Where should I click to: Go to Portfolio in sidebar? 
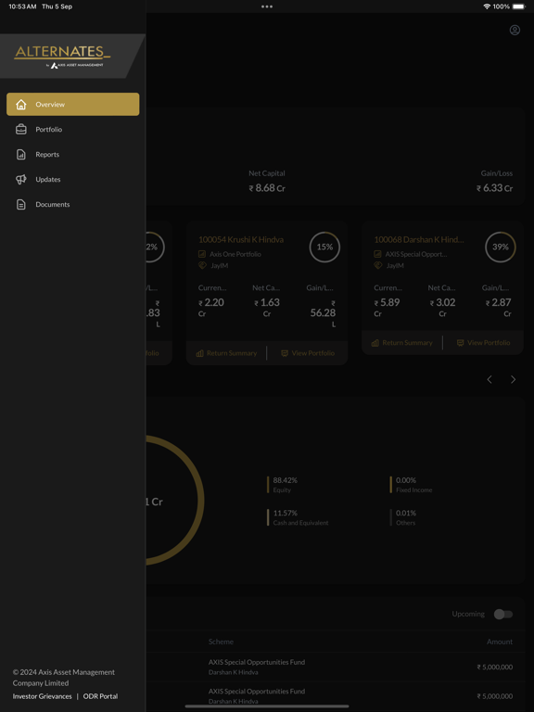[x=72, y=130]
